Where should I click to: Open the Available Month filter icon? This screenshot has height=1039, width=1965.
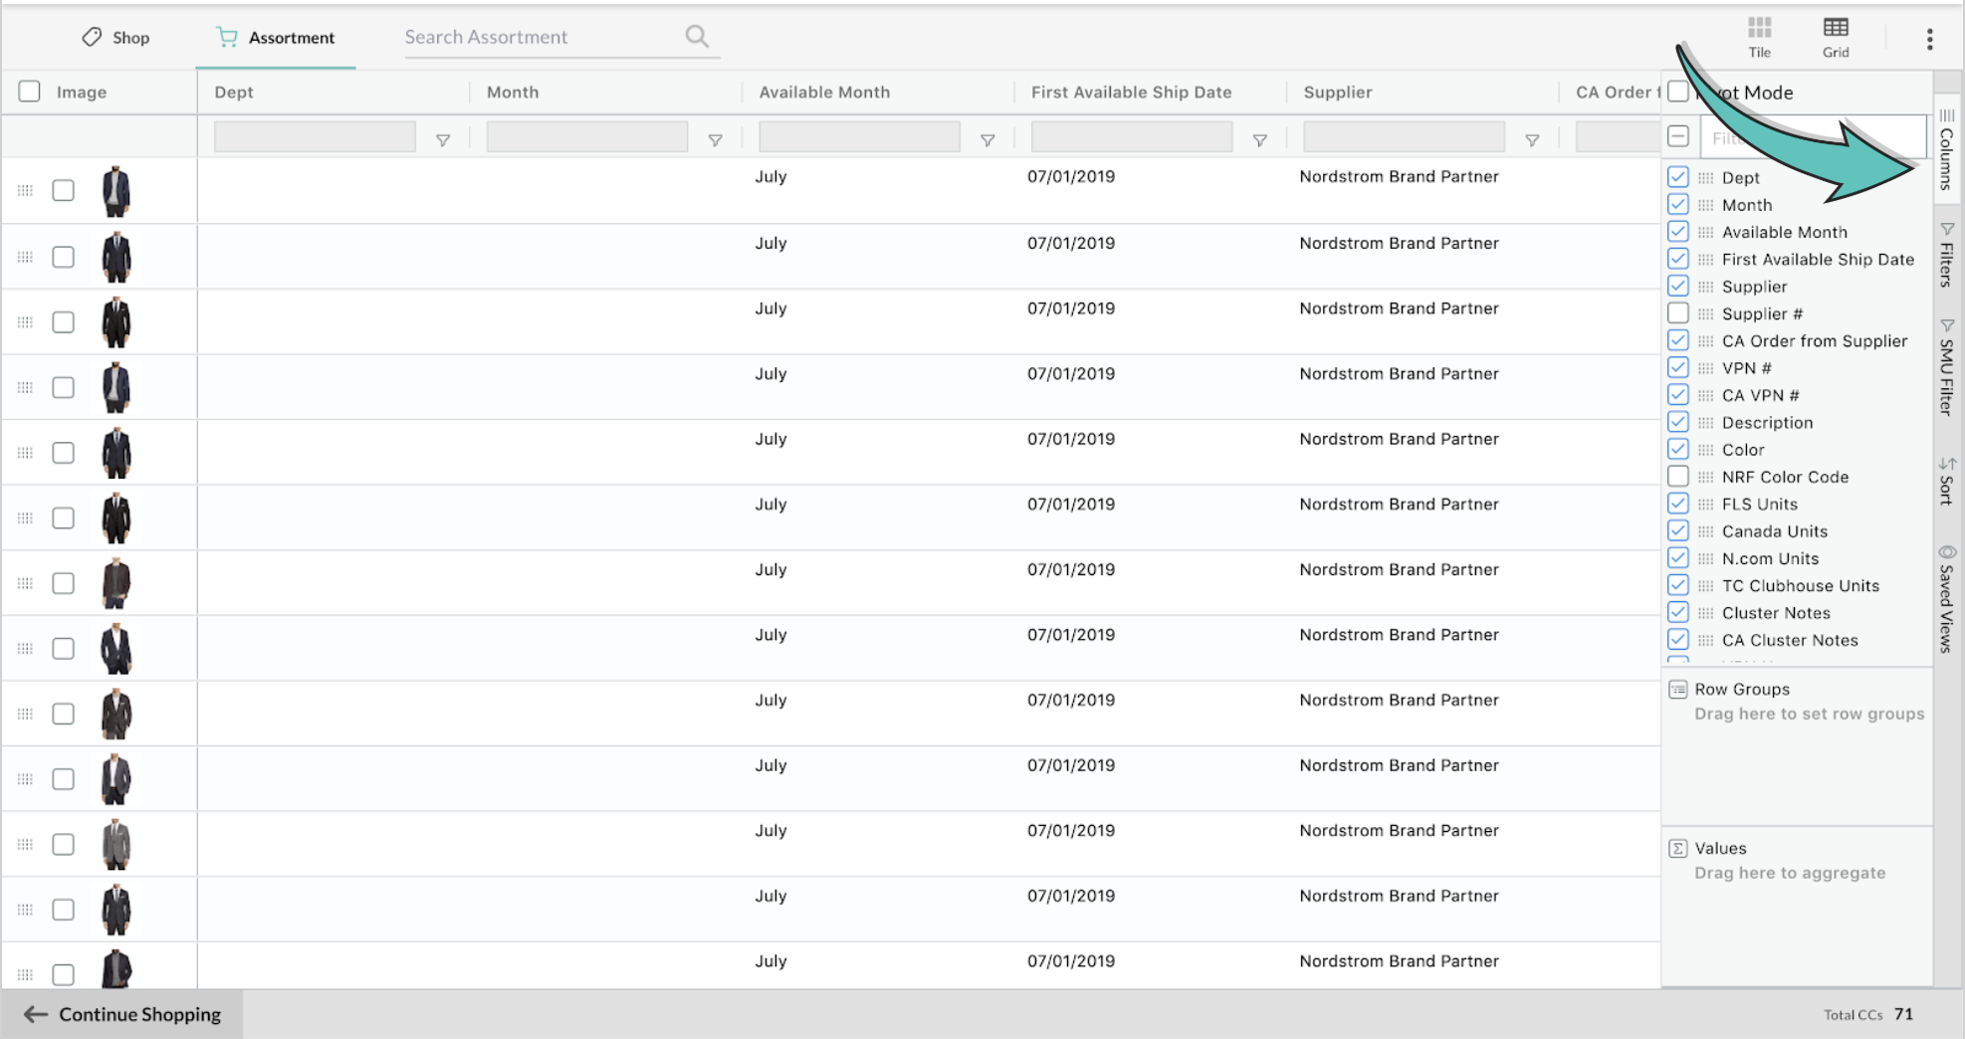tap(987, 140)
